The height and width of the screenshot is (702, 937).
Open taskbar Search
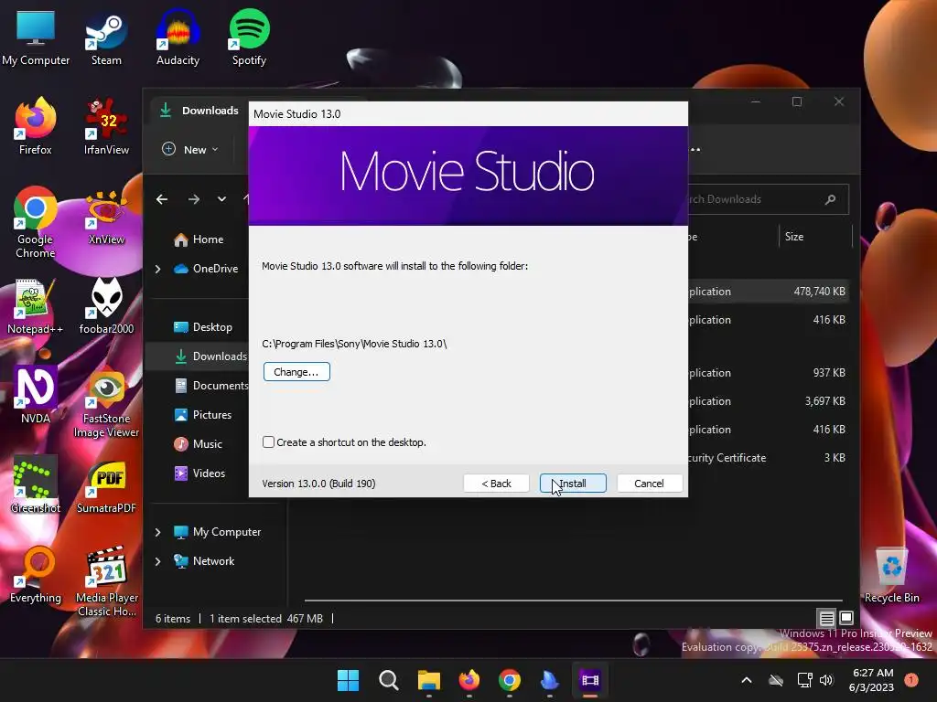coord(388,680)
